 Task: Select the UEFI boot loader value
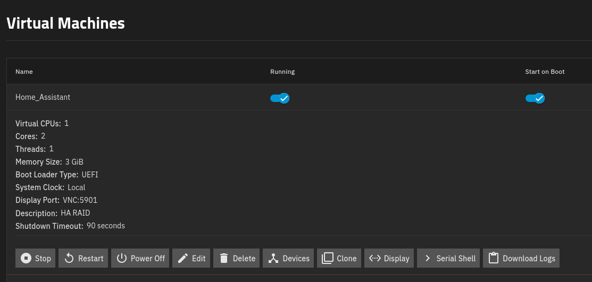(90, 175)
